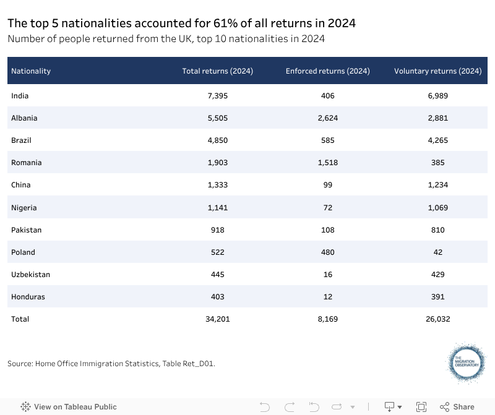Image resolution: width=495 pixels, height=415 pixels.
Task: Click the Refresh data icon
Action: (x=338, y=406)
